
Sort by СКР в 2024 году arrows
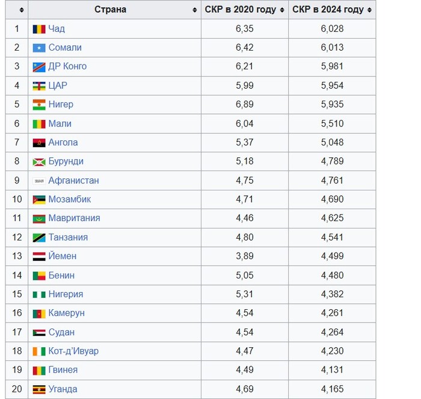(x=369, y=10)
